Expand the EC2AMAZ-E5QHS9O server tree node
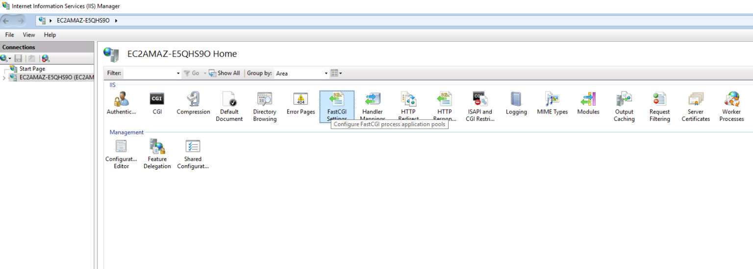Image resolution: width=753 pixels, height=269 pixels. [4, 78]
